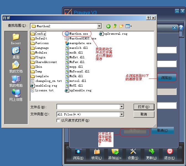
Task: Select MaxthonUINST.exe uninstaller file
Action: coord(81,38)
